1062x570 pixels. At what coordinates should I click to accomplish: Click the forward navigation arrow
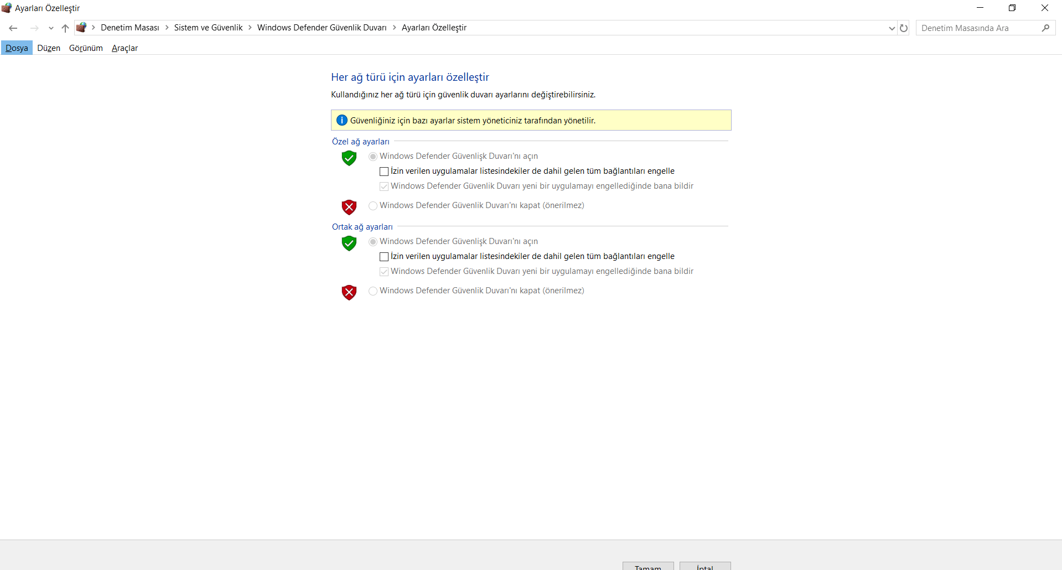click(34, 28)
